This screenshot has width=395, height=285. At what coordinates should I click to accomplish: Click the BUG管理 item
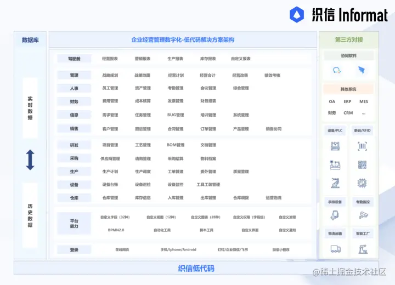click(176, 115)
